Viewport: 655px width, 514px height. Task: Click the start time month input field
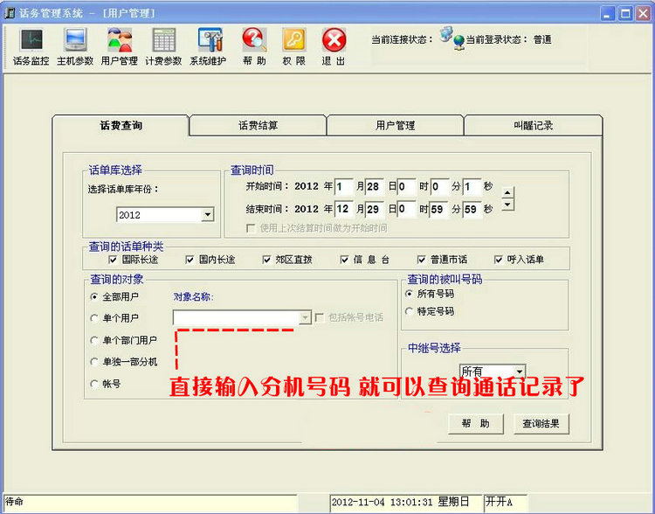[344, 186]
